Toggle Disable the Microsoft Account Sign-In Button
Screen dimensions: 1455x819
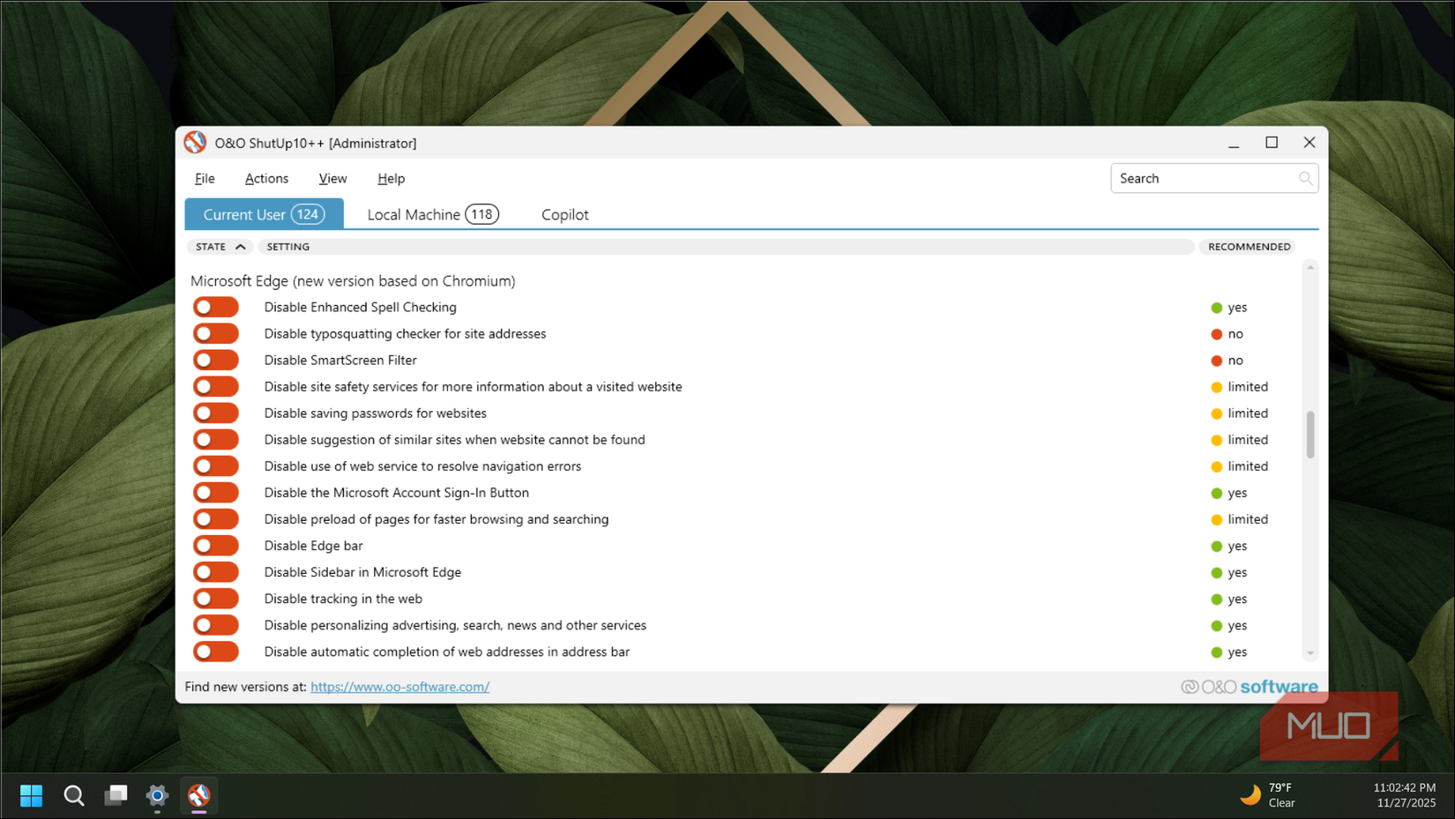tap(216, 492)
